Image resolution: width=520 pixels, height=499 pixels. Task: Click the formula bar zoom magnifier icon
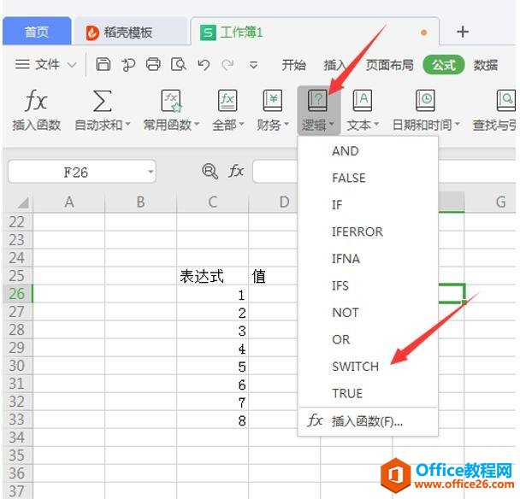coord(210,171)
